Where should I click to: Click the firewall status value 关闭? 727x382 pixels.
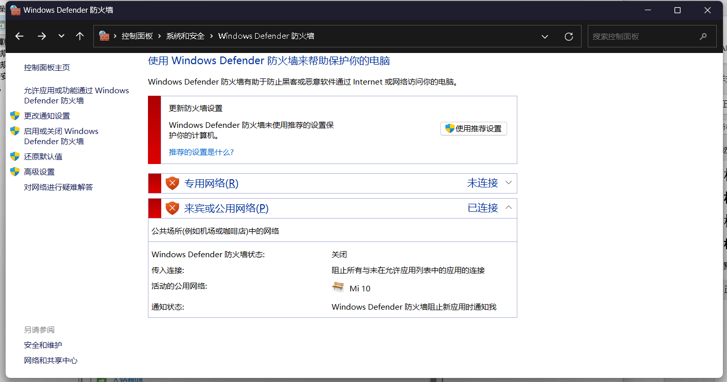339,254
